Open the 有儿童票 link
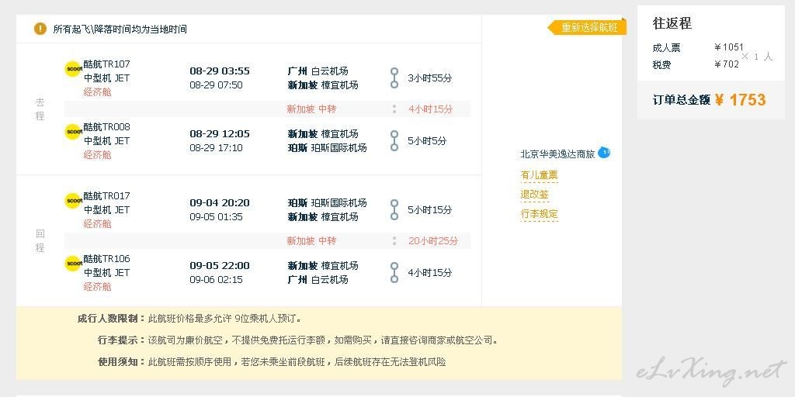 539,175
